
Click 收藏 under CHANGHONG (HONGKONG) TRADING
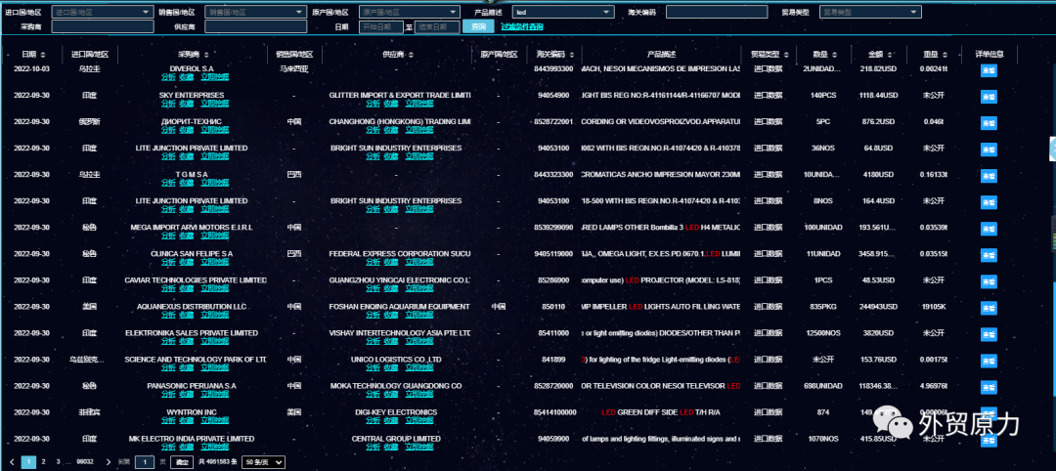[391, 130]
